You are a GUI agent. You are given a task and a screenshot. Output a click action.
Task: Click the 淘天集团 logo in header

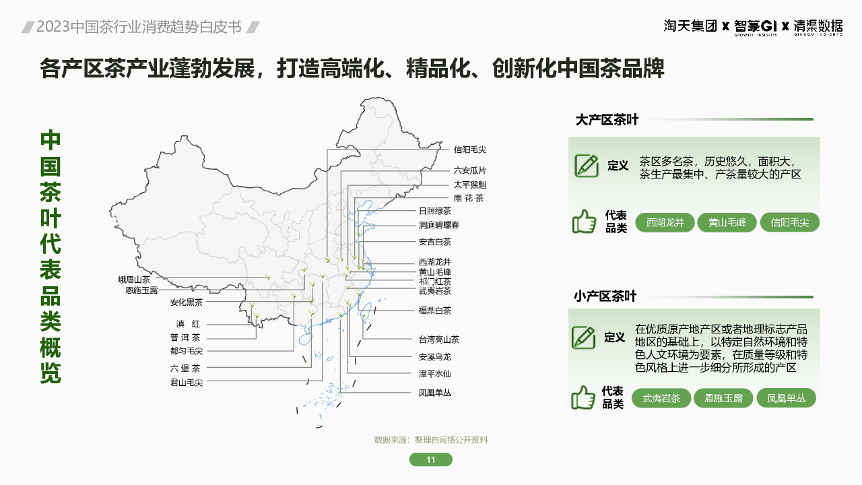pos(690,26)
